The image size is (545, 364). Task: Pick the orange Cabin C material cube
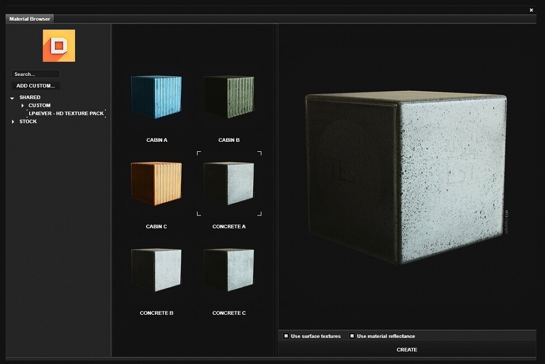click(x=157, y=184)
